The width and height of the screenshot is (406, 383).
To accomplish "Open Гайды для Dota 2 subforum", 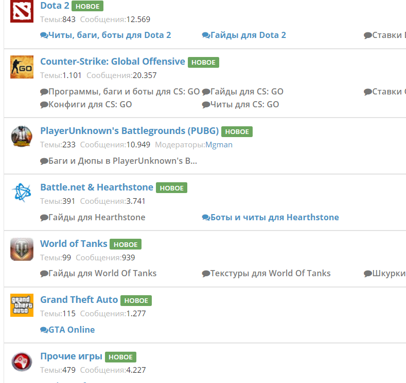I will point(248,35).
